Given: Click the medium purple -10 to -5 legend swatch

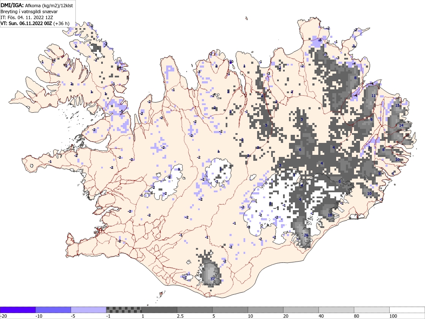Looking at the screenshot, I should coord(53,310).
